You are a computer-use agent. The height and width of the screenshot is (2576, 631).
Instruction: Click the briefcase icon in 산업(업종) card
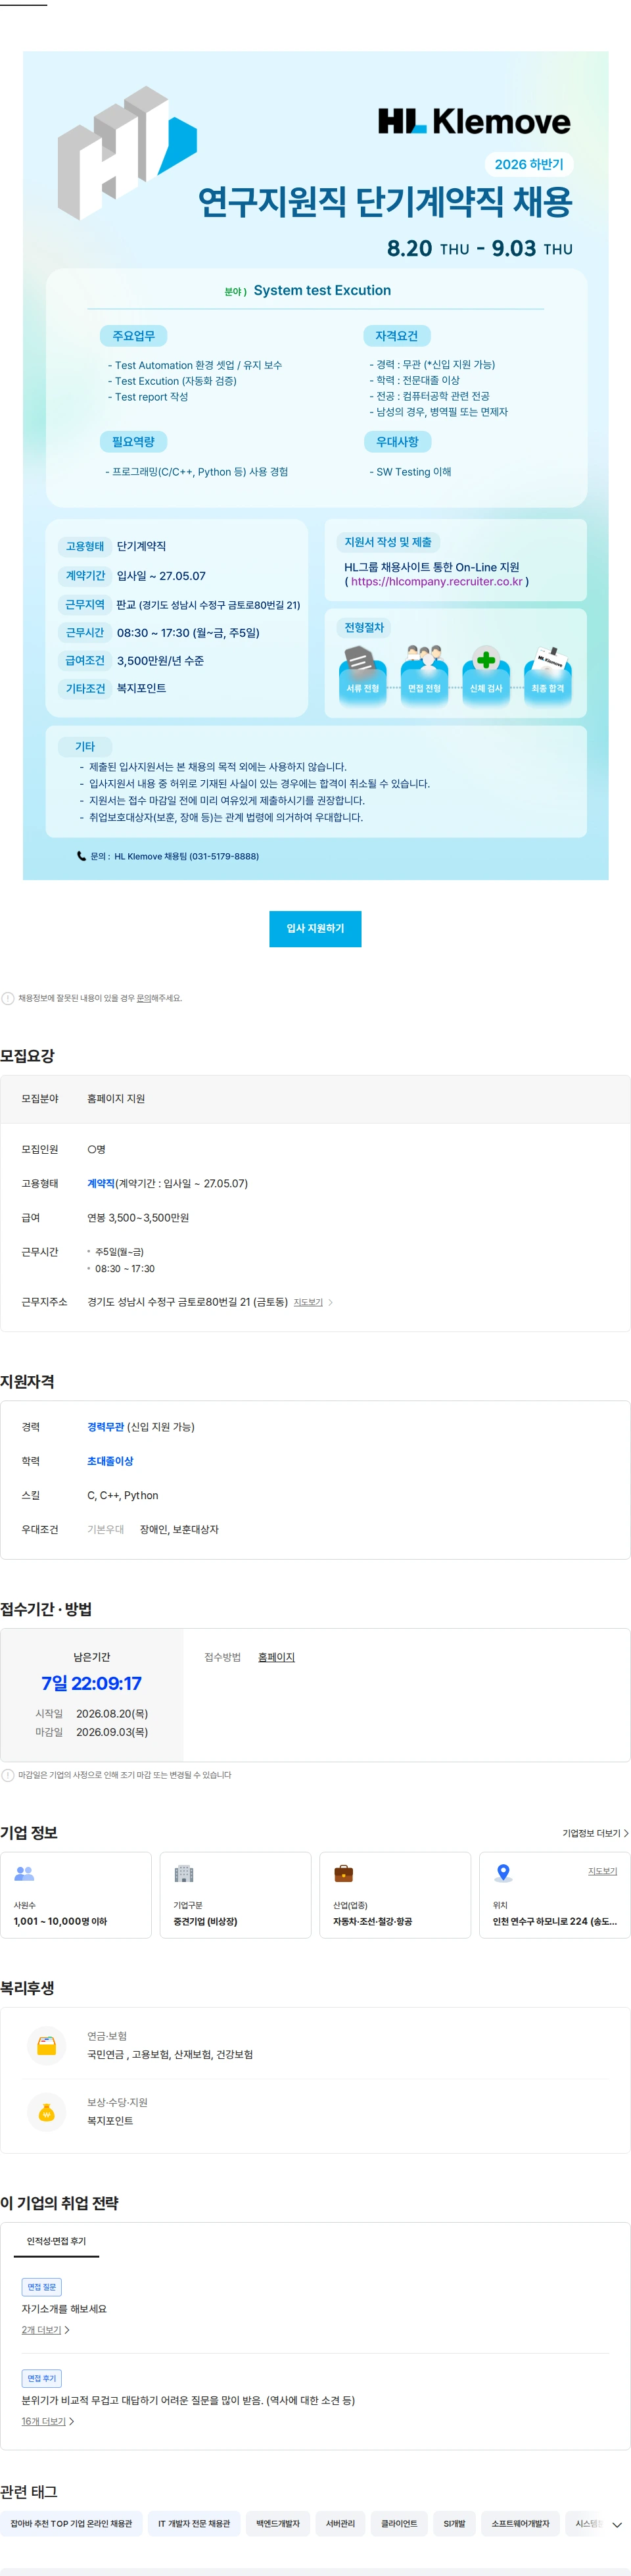click(344, 1873)
